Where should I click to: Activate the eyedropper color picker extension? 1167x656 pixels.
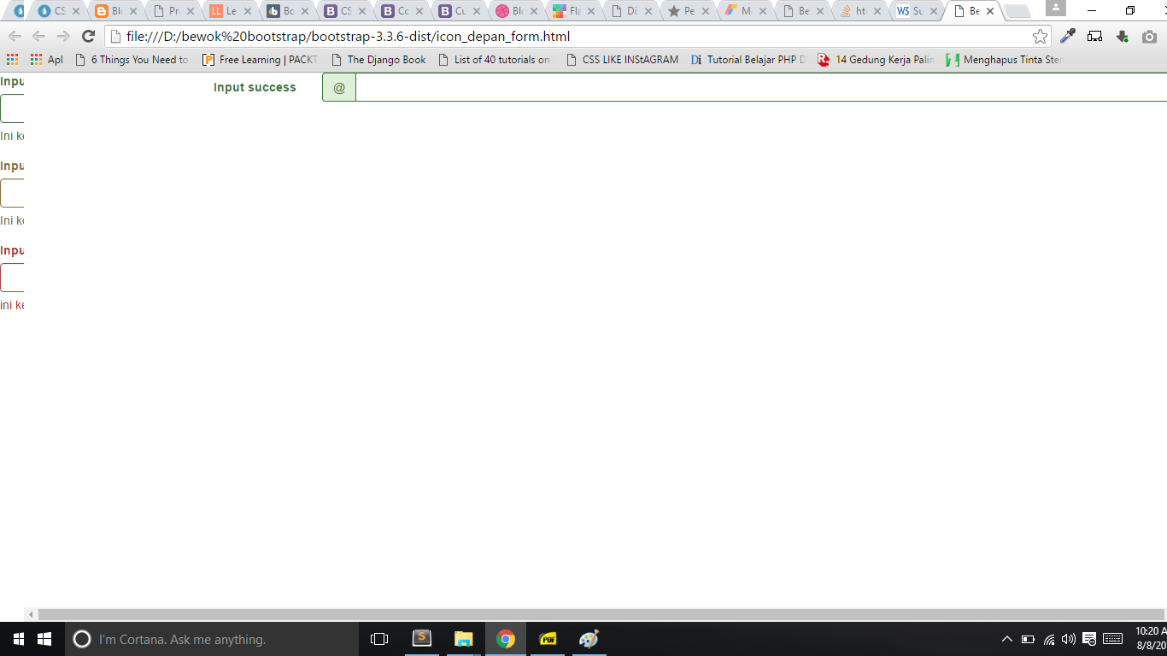point(1068,37)
